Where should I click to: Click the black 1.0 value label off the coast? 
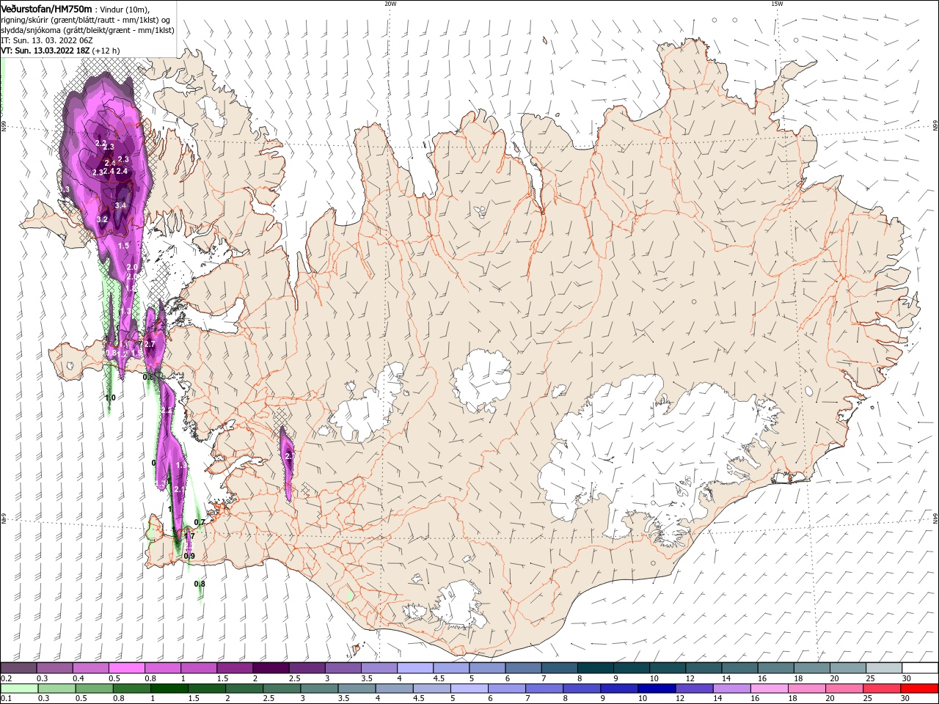point(110,397)
